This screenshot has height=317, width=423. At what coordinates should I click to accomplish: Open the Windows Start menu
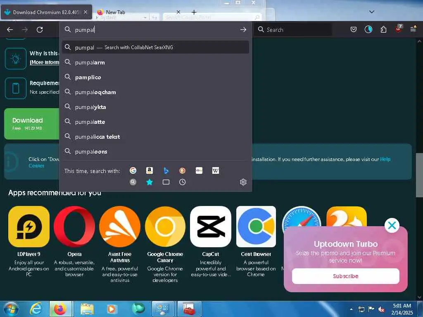(x=11, y=309)
